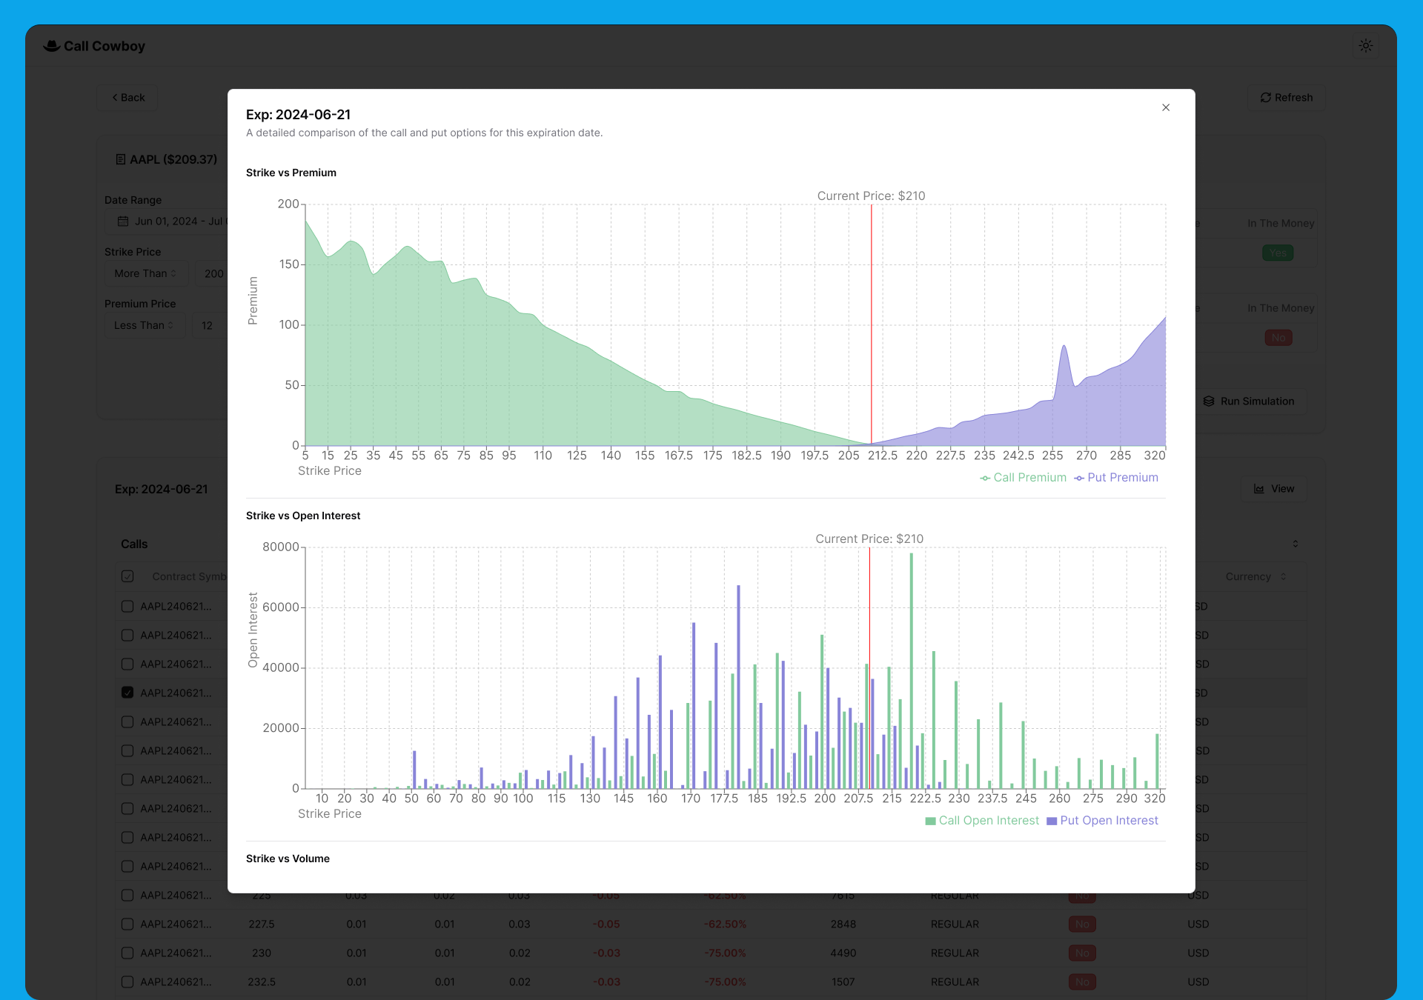Screen dimensions: 1423x1000
Task: Click the Strike vs Premium heading
Action: pos(291,173)
